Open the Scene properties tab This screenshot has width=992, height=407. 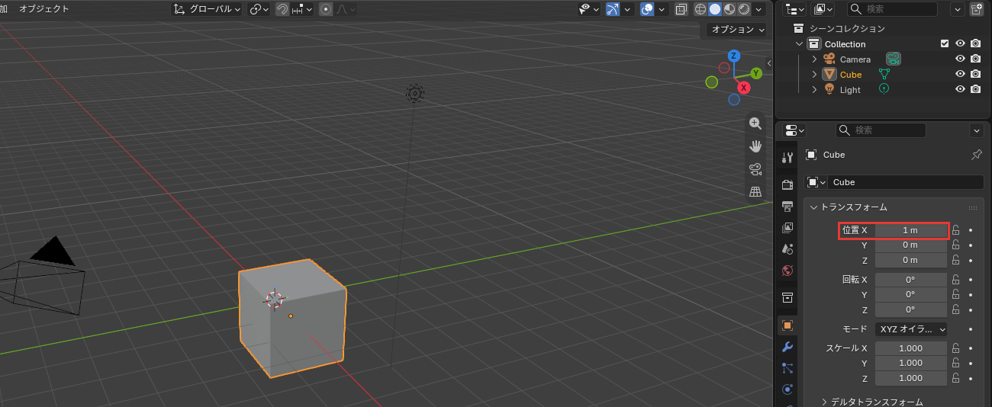(x=787, y=248)
